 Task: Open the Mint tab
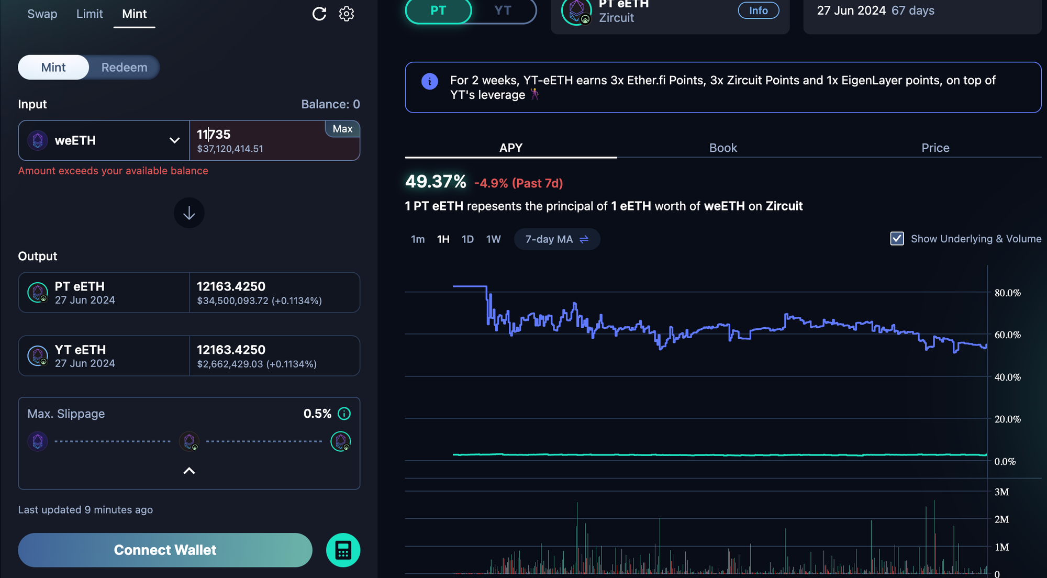(135, 14)
